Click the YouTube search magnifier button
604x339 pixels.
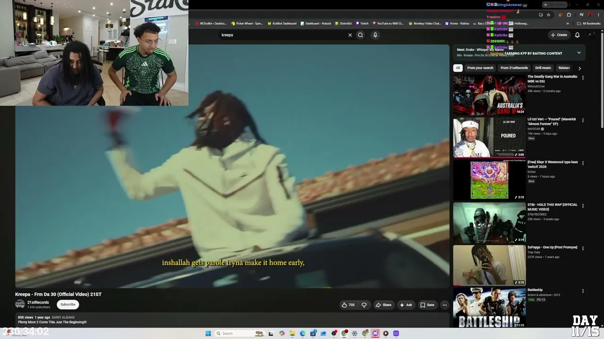click(361, 35)
